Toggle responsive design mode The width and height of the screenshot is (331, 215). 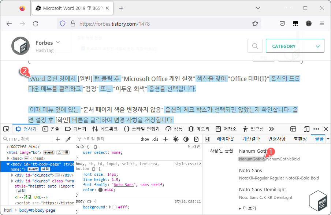point(306,129)
